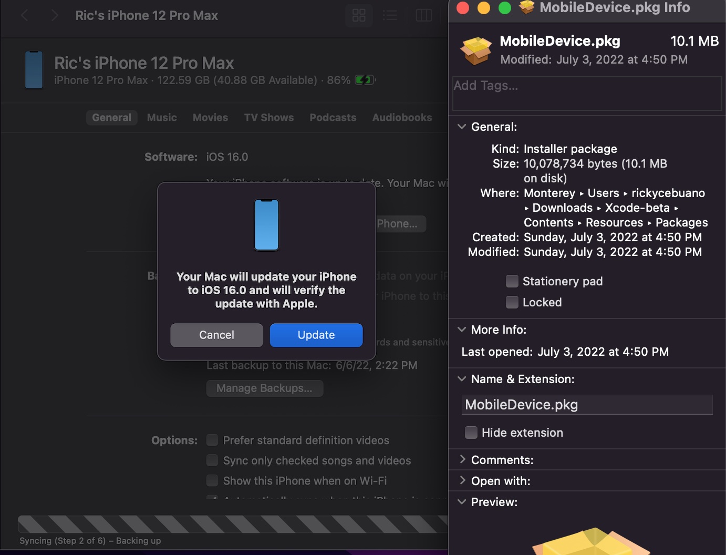726x555 pixels.
Task: Switch Finder to icon grid view
Action: pos(359,15)
